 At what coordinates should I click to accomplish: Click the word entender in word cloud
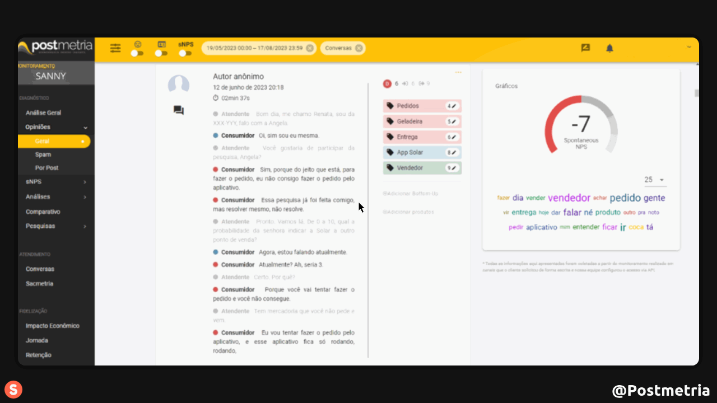click(x=586, y=227)
